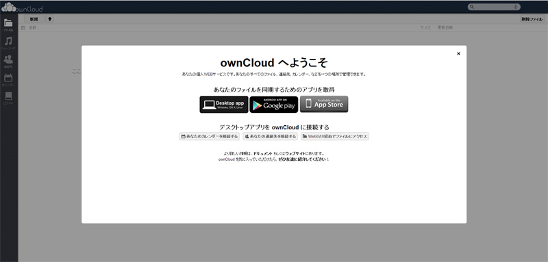Click the magnifier icon in search box
The height and width of the screenshot is (262, 548).
[472, 7]
